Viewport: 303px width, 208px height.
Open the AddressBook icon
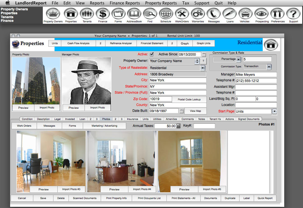click(134, 14)
